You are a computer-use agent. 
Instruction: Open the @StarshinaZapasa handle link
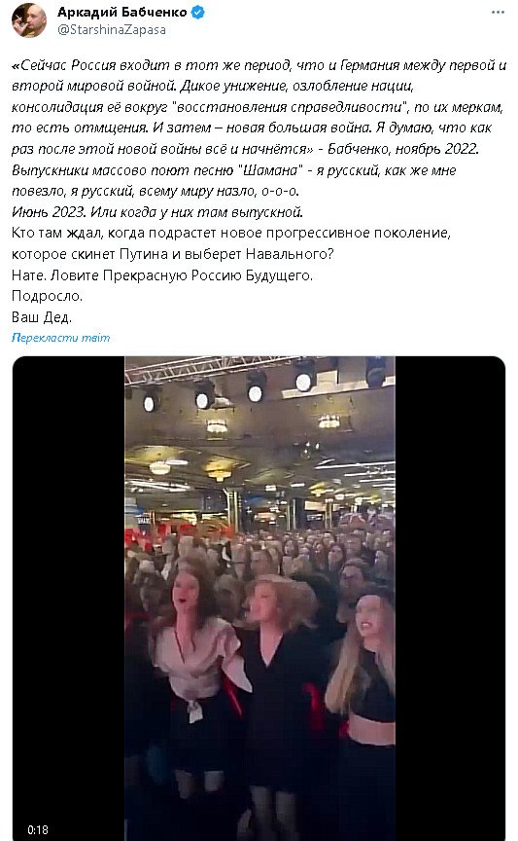[112, 30]
